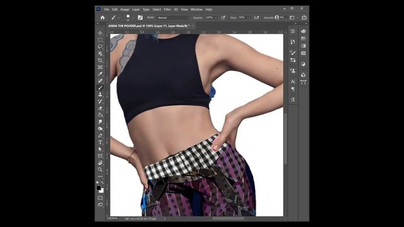This screenshot has height=227, width=404.
Task: Open the Filter menu
Action: (x=167, y=9)
